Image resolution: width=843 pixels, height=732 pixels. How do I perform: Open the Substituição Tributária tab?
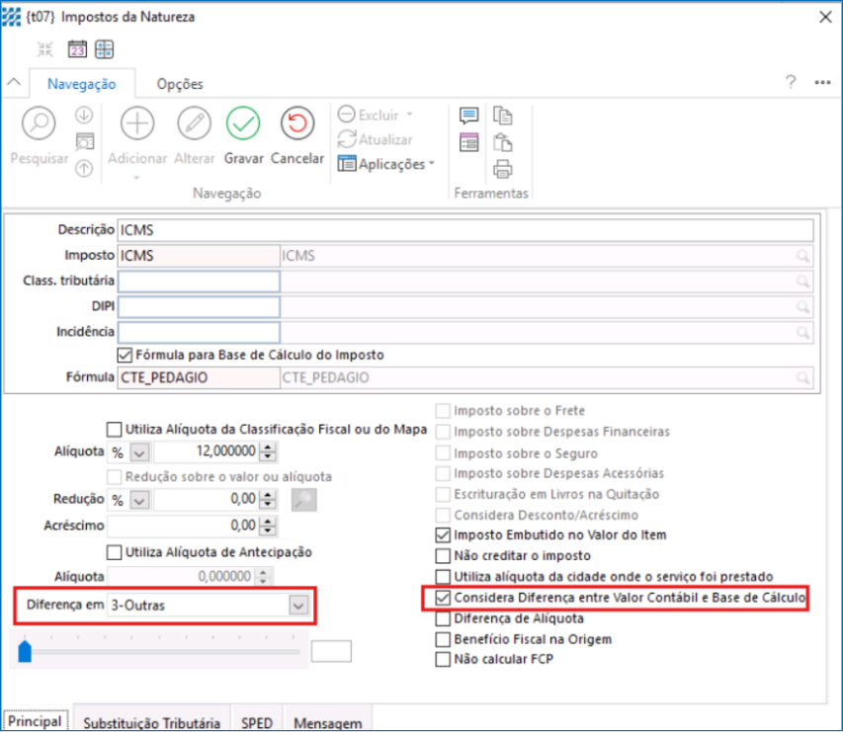click(x=151, y=722)
